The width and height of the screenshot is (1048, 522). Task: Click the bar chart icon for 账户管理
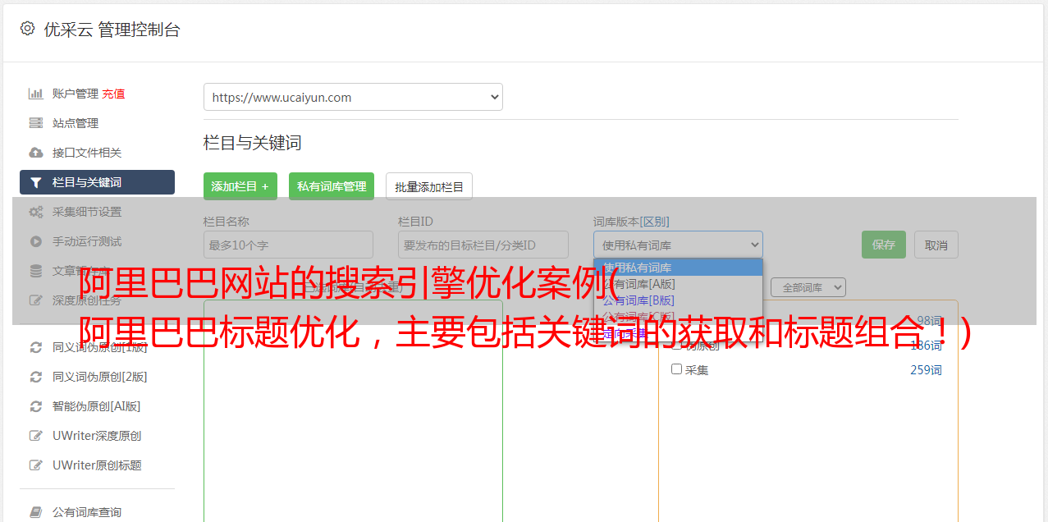click(x=36, y=94)
